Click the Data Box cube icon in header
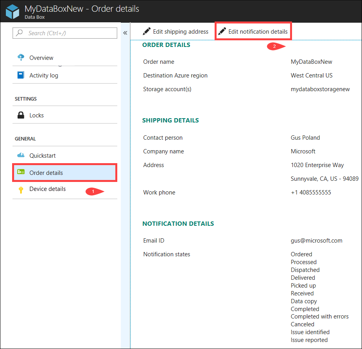The image size is (362, 349). point(12,11)
